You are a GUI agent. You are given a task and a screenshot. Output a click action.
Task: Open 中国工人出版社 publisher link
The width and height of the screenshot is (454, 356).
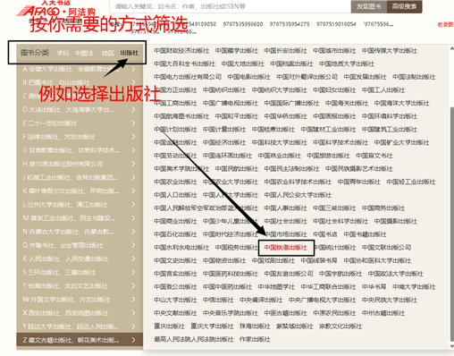pos(383,90)
